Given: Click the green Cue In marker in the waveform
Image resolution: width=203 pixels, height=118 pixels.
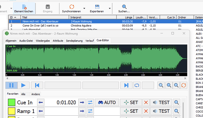Looking at the screenshot, I should tap(6, 59).
